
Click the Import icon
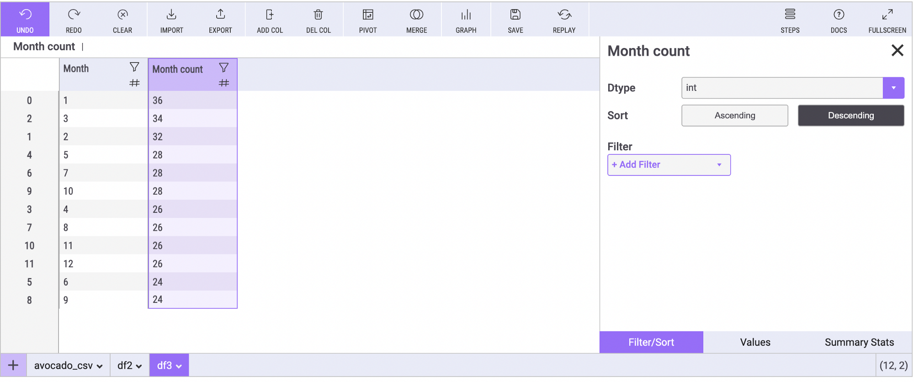171,15
